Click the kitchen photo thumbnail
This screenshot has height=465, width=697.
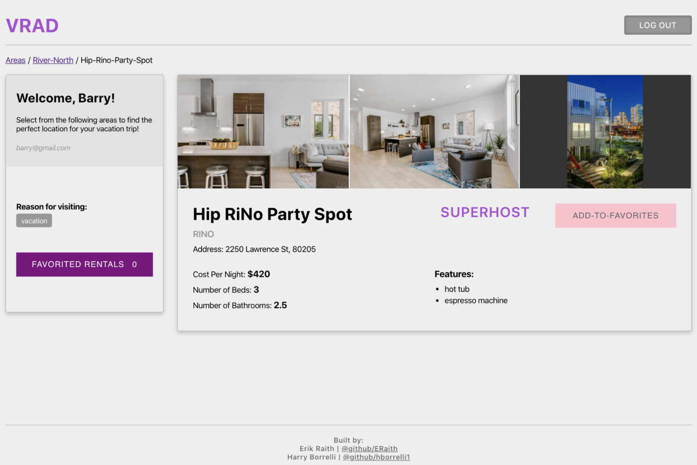point(263,132)
